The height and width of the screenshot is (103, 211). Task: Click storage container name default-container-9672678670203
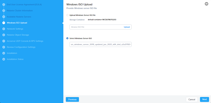(102, 20)
